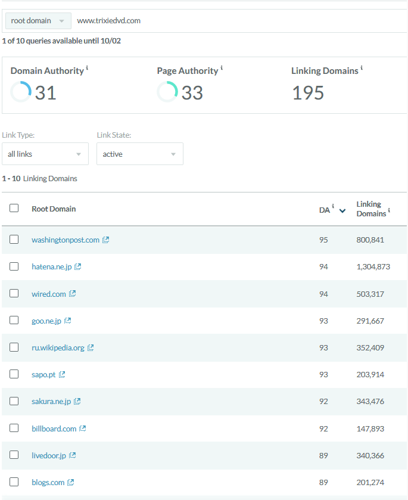408x500 pixels.
Task: Click the Root Domain column header
Action: coord(54,209)
